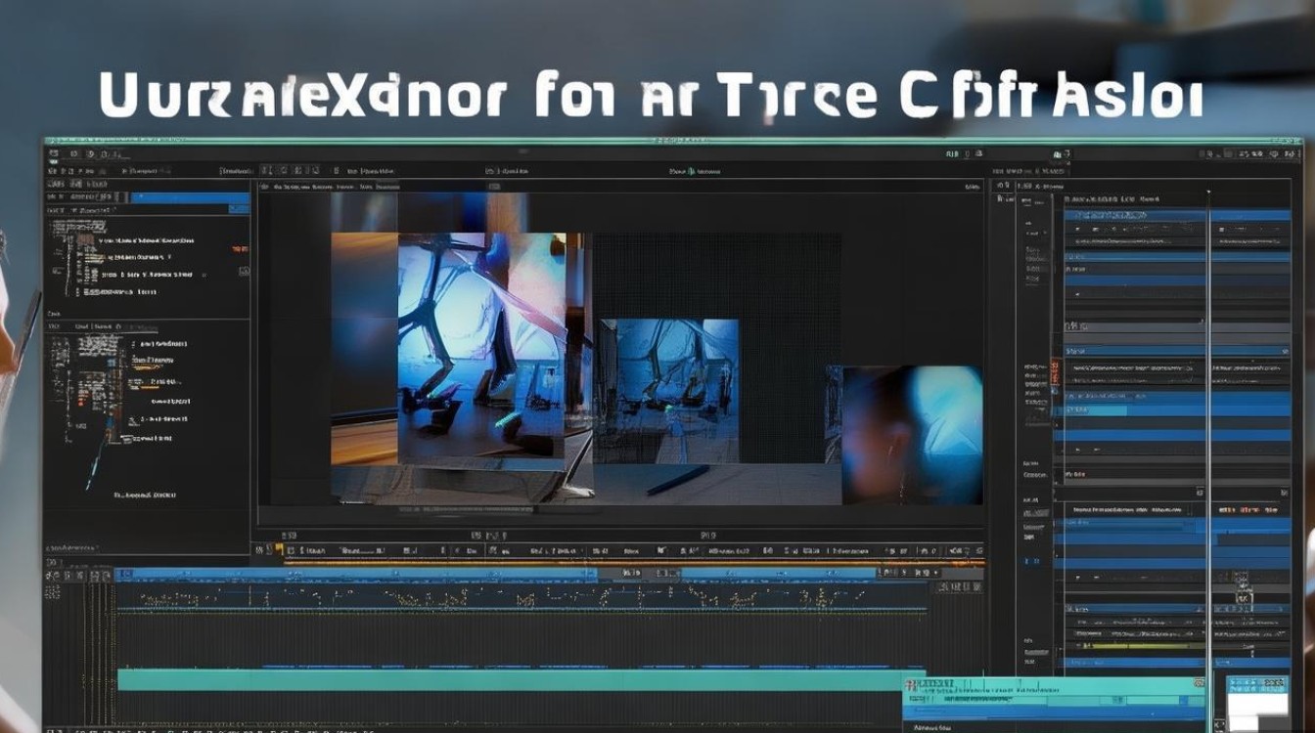Open the first tab label above the video viewer
This screenshot has height=733, width=1315.
coord(292,184)
